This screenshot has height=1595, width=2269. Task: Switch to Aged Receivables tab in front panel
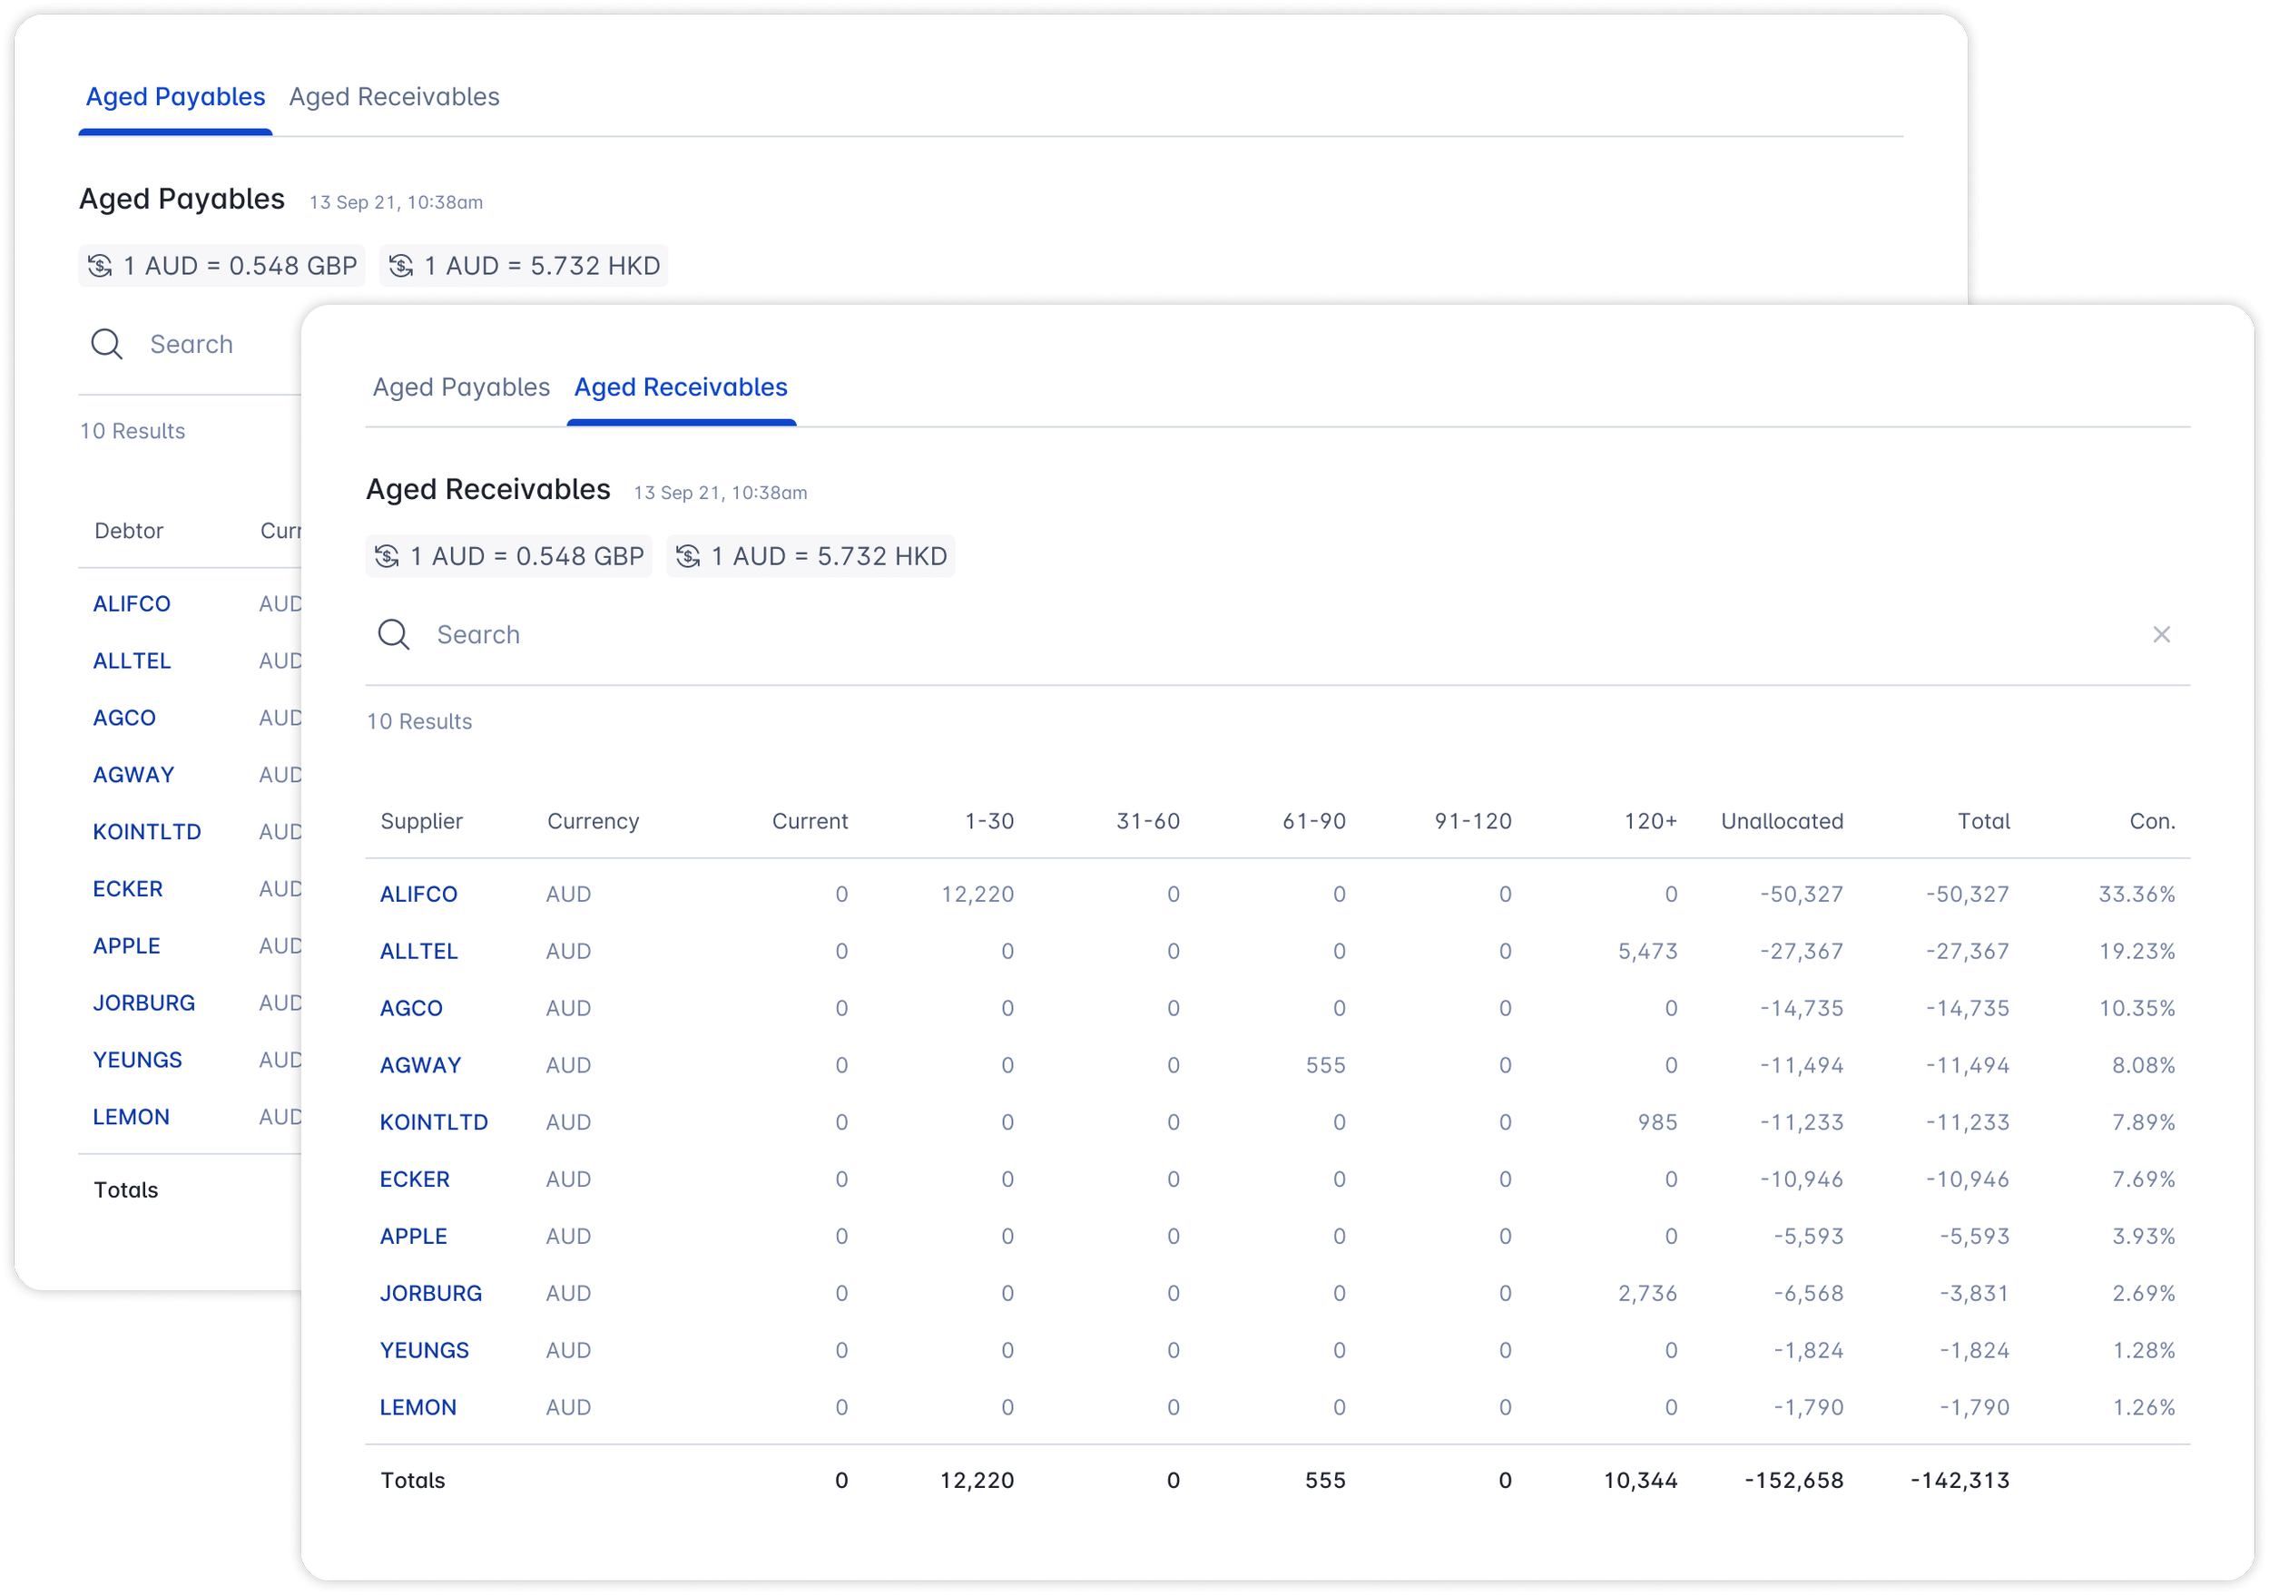pos(680,387)
